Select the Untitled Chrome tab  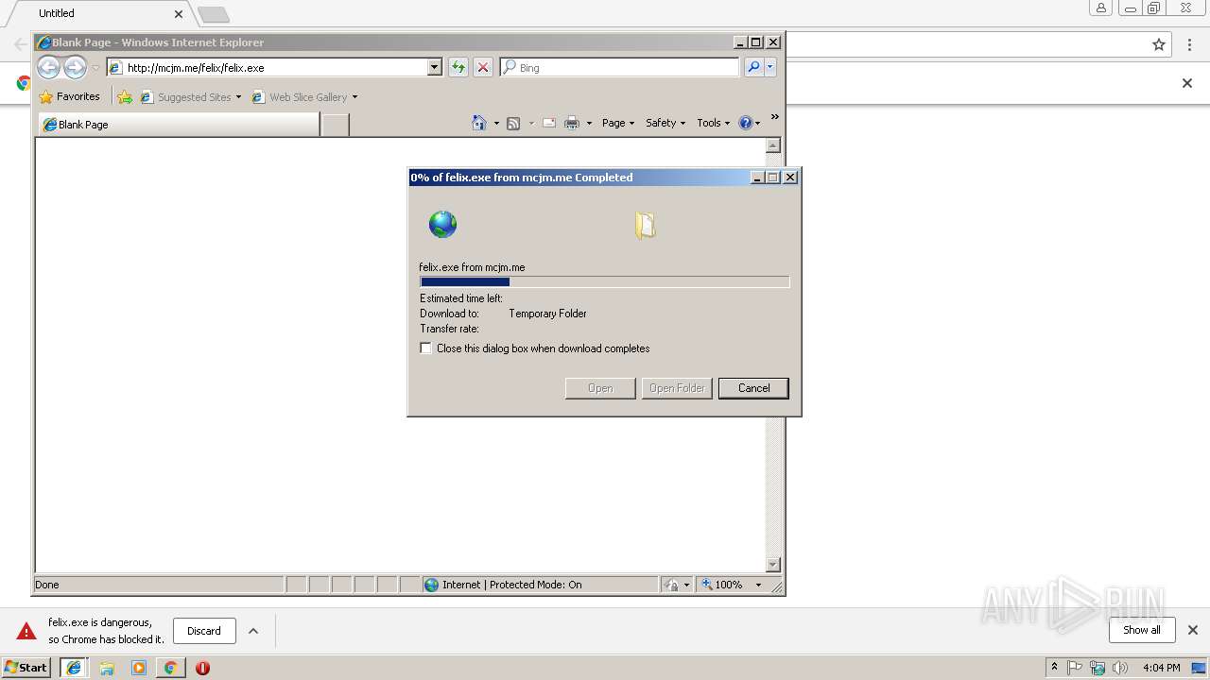tap(98, 13)
